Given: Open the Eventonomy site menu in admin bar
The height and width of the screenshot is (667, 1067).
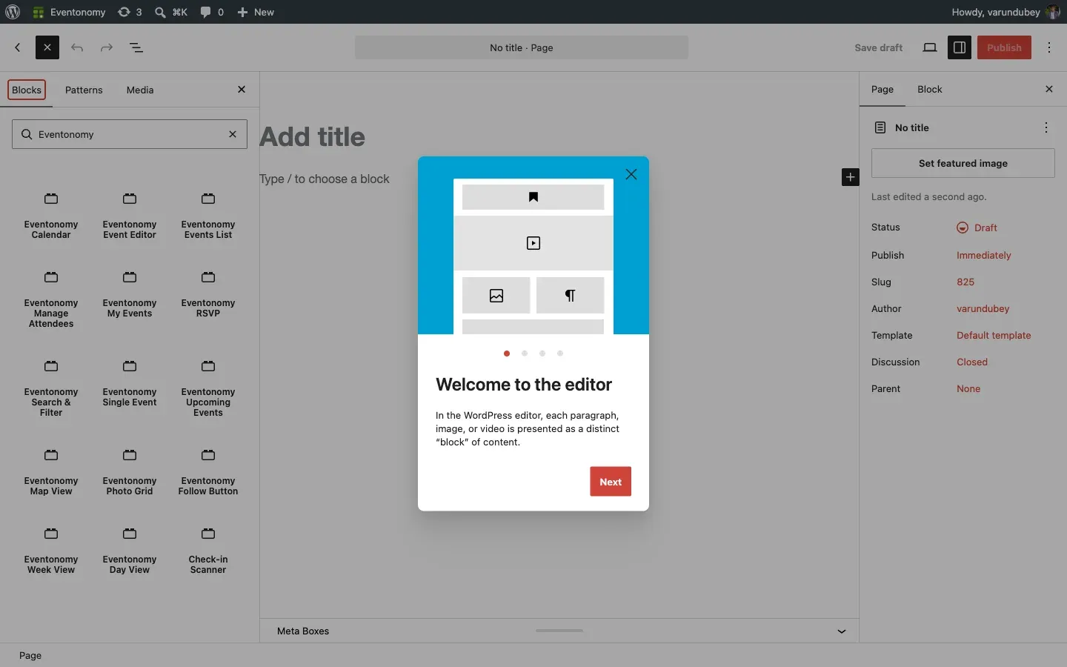Looking at the screenshot, I should pyautogui.click(x=70, y=12).
